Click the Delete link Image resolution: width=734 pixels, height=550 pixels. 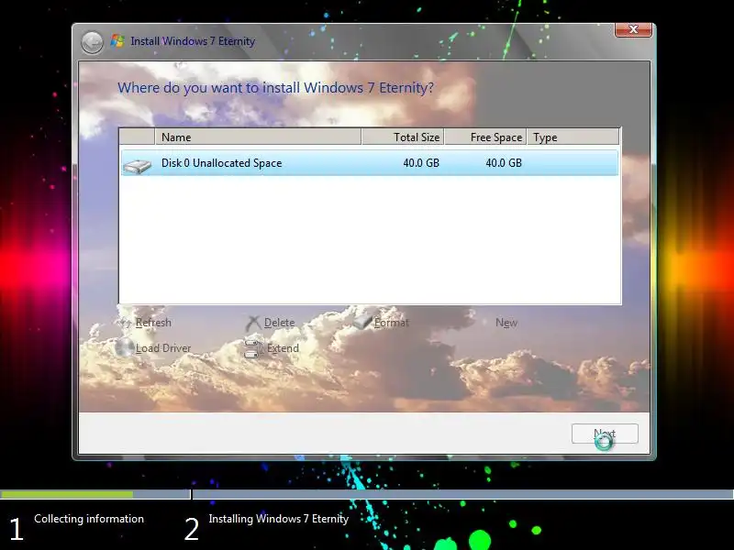point(280,323)
